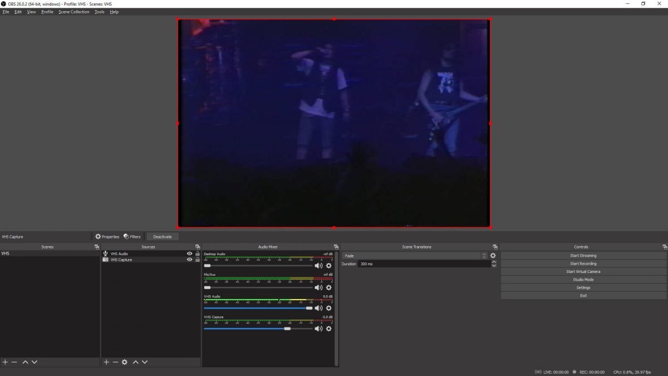Image resolution: width=668 pixels, height=376 pixels.
Task: Add a new source with the plus icon
Action: 106,362
